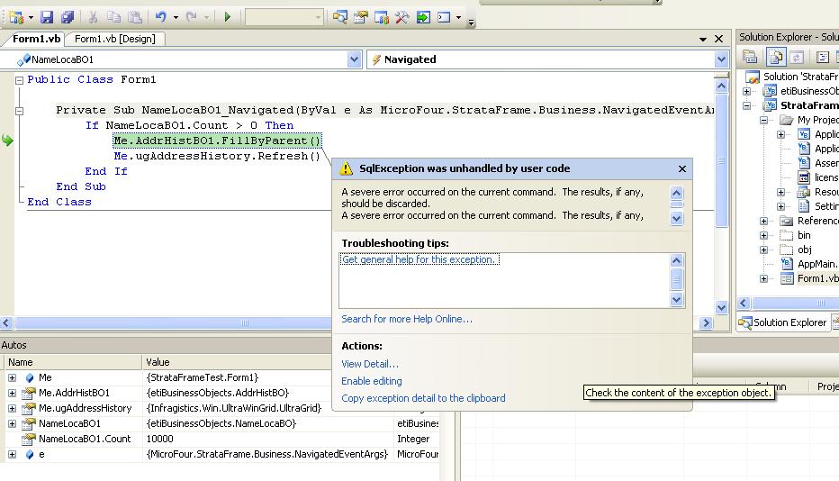Switch to the Form1.vb [Design] tab
839x481 pixels.
pos(114,39)
